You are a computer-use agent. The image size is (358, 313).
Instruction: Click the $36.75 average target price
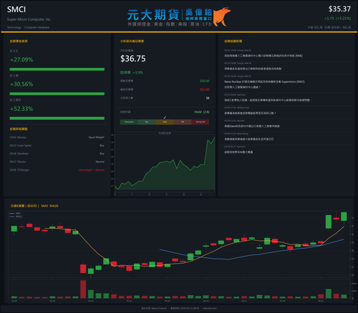pyautogui.click(x=133, y=59)
